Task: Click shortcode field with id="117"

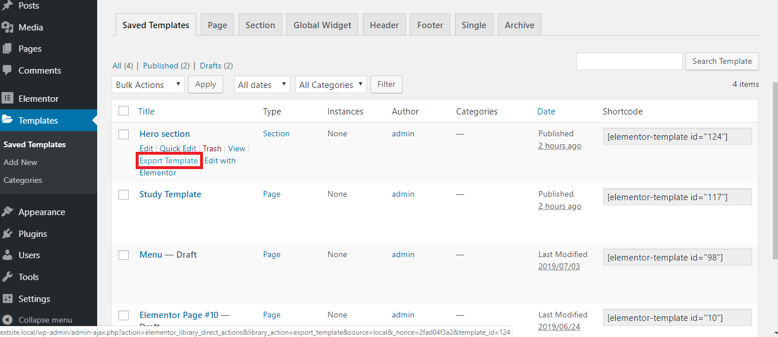Action: [x=677, y=197]
